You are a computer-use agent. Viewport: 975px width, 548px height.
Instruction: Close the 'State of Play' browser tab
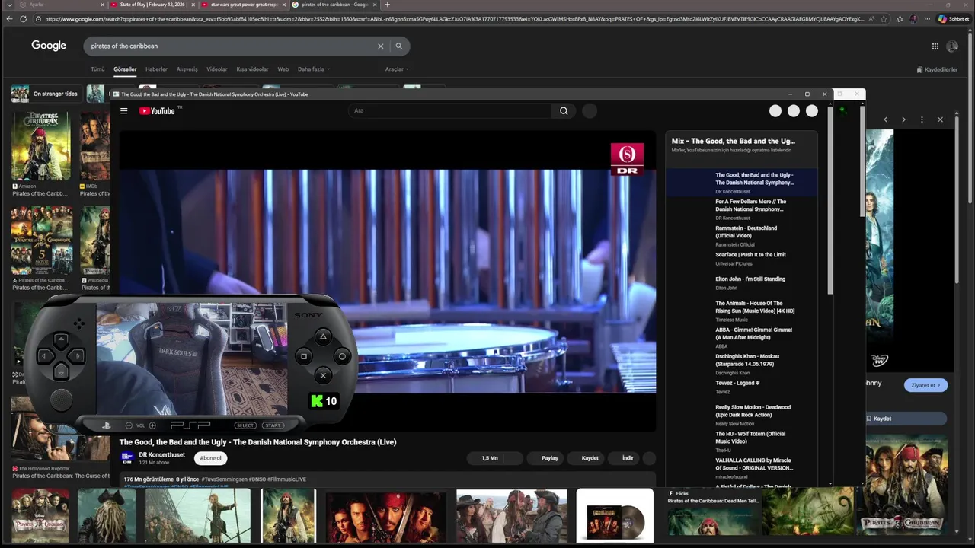(193, 5)
